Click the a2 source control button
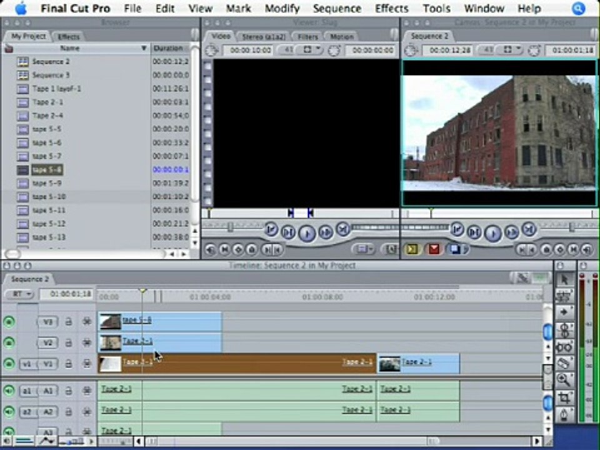Viewport: 600px width, 450px height. coord(26,412)
